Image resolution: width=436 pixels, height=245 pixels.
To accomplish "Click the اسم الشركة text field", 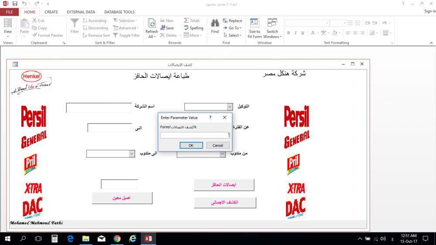I will pos(99,107).
